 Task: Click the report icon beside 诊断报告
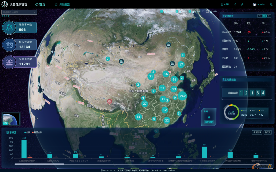pyautogui.click(x=56, y=4)
